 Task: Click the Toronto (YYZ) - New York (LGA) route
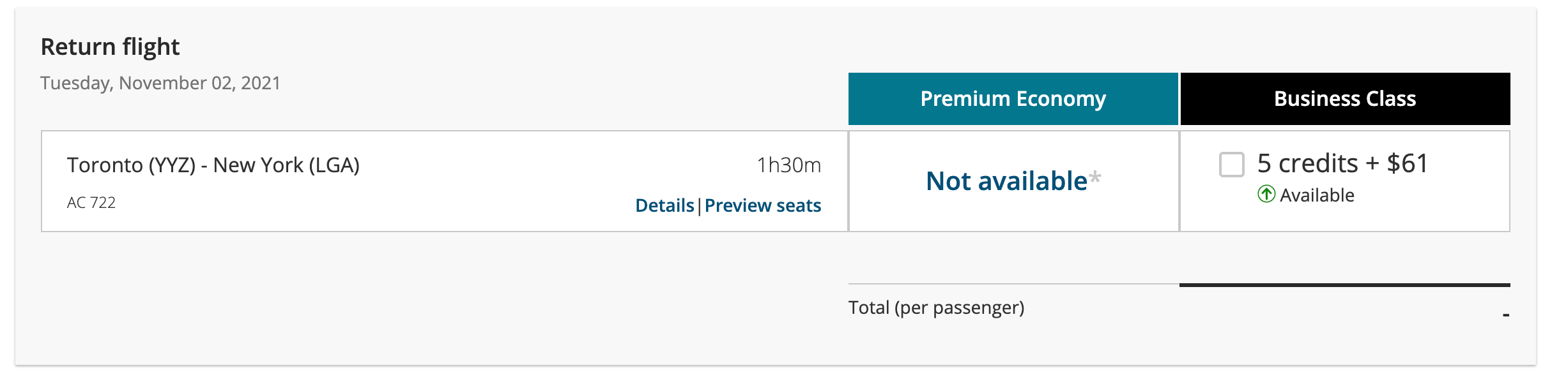coord(213,165)
